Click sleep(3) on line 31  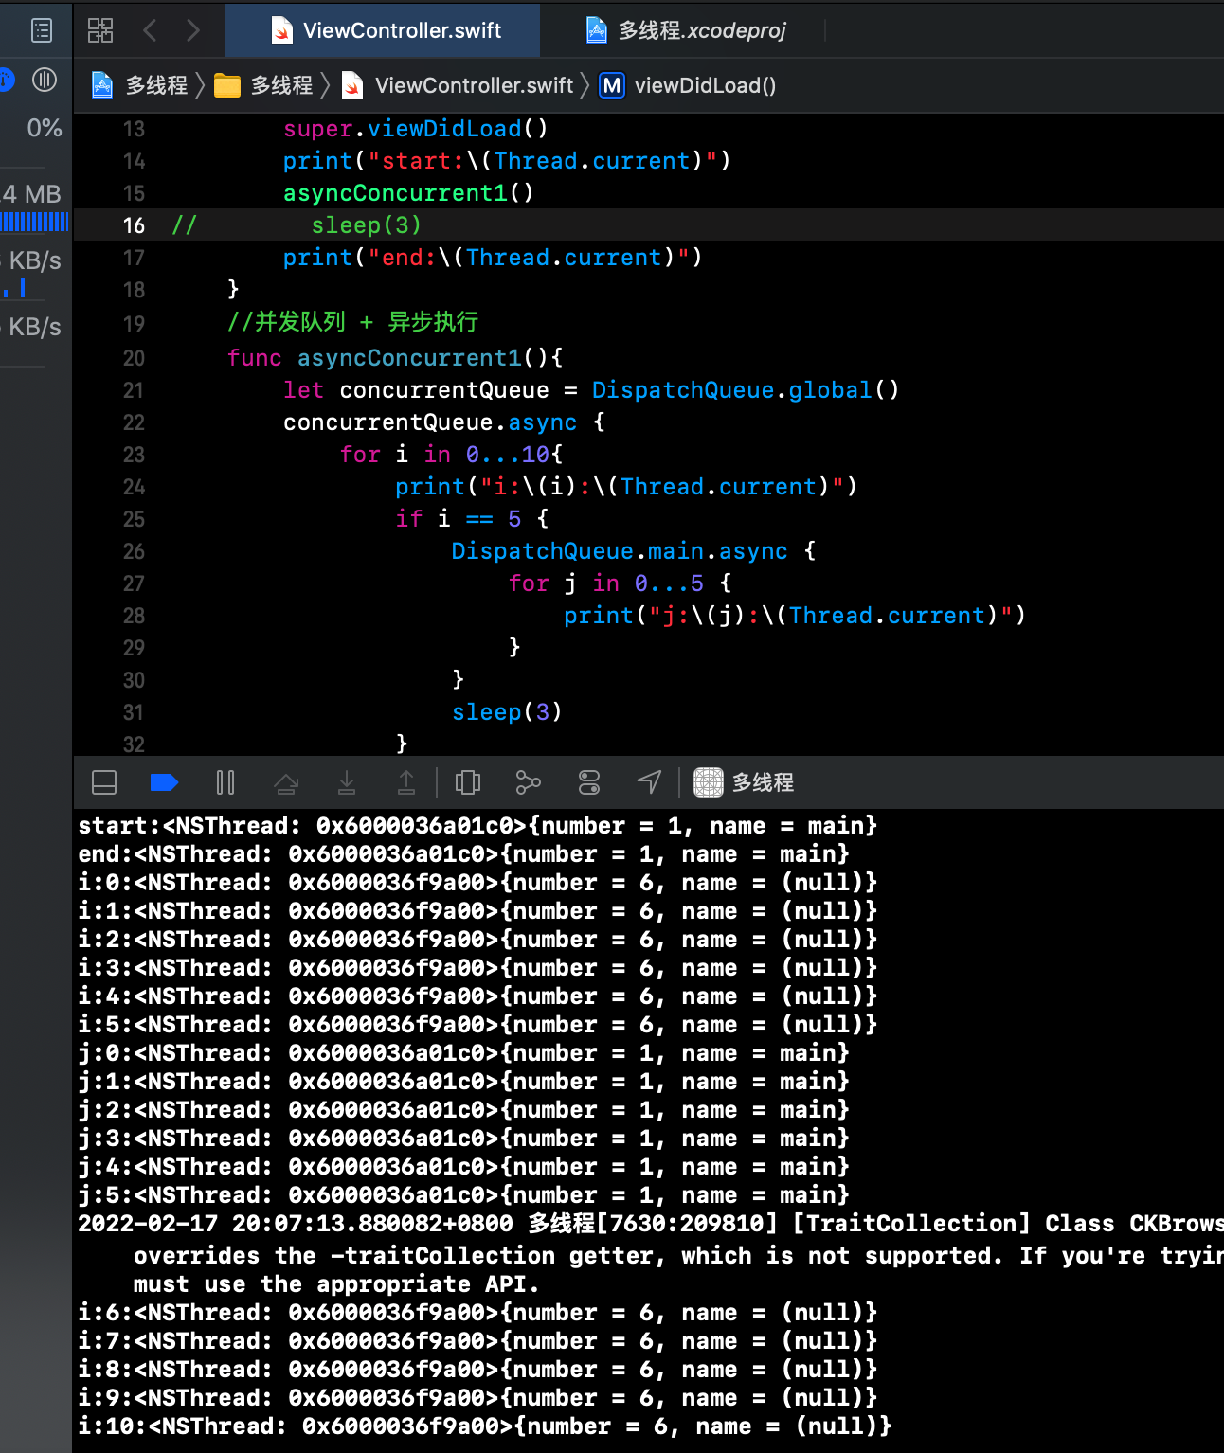pos(507,712)
